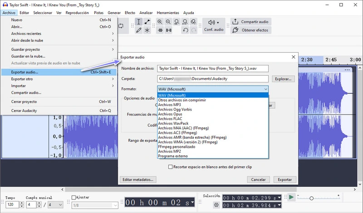Select Archivos M4A (AAC) (FFmpeg) option

pyautogui.click(x=213, y=128)
